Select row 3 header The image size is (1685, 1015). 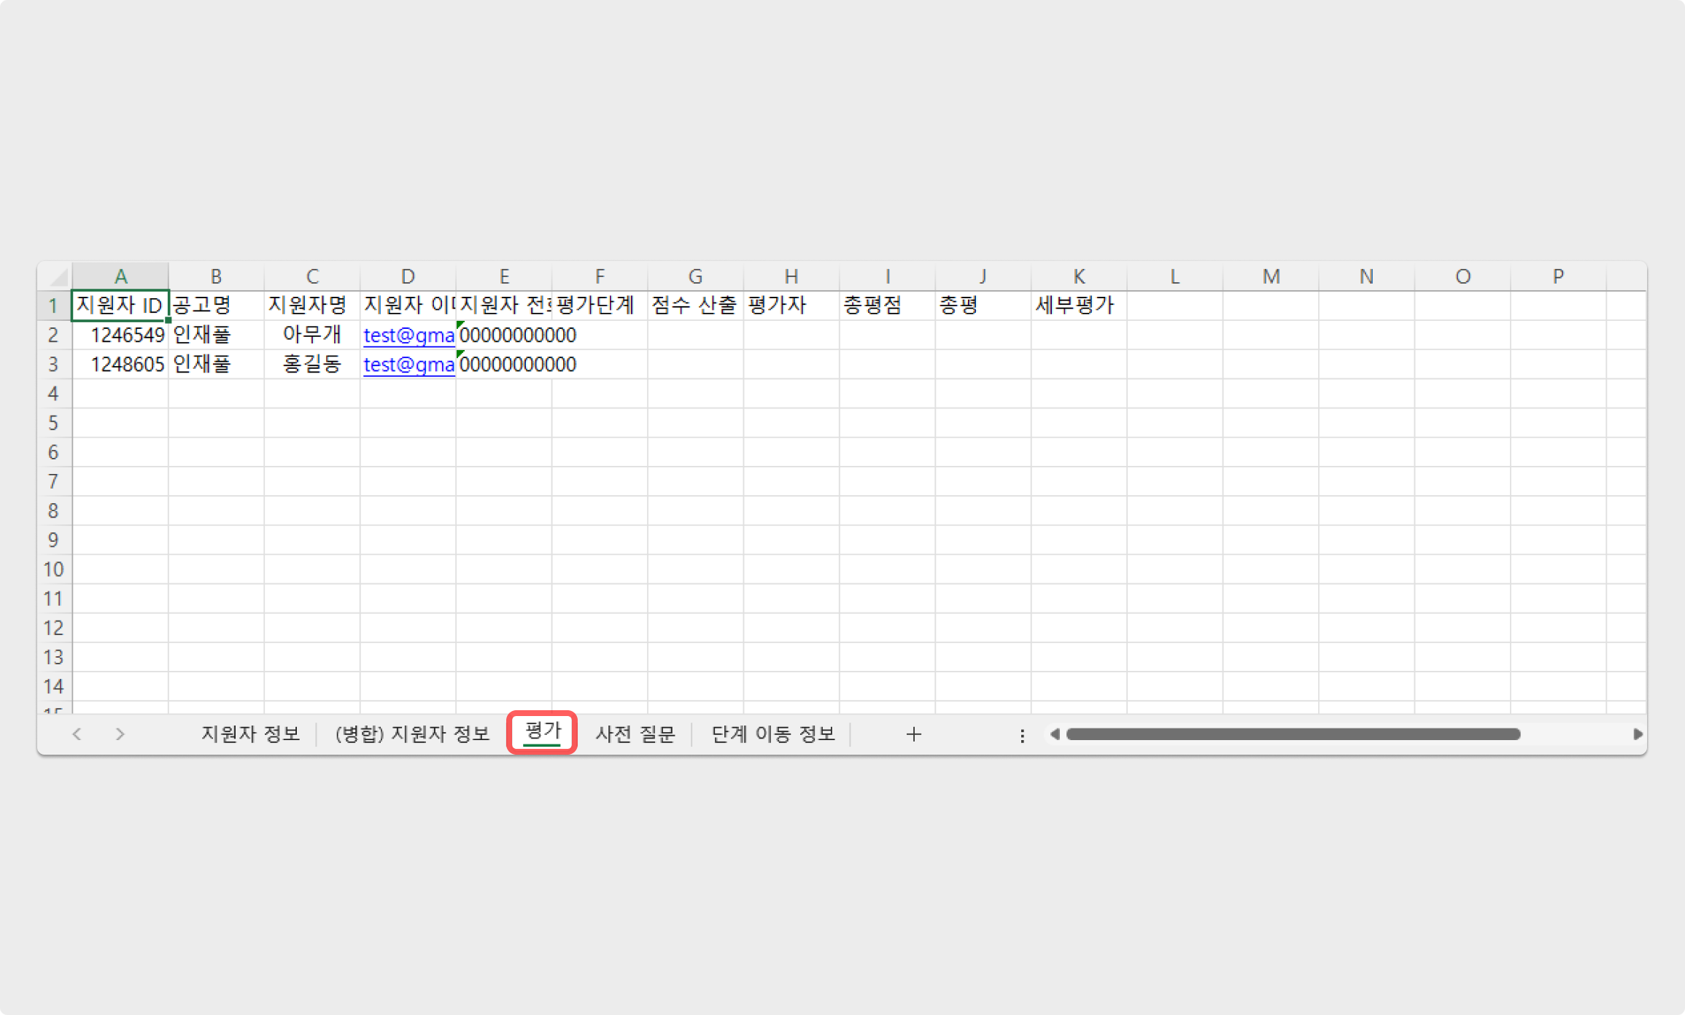coord(53,365)
